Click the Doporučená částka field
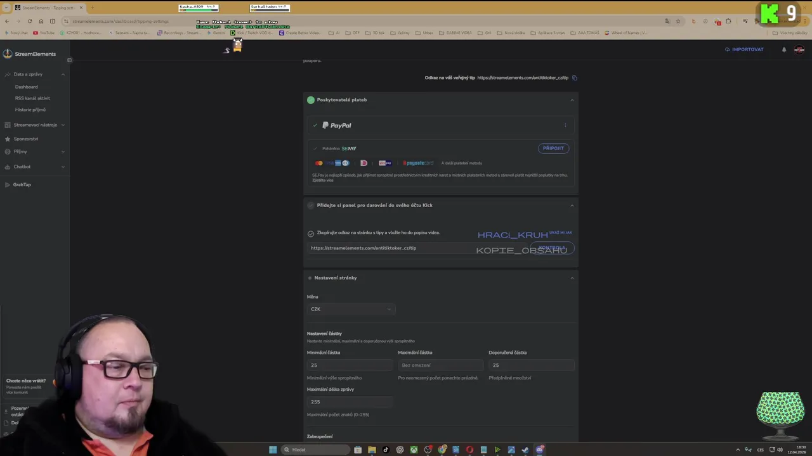 pyautogui.click(x=532, y=365)
